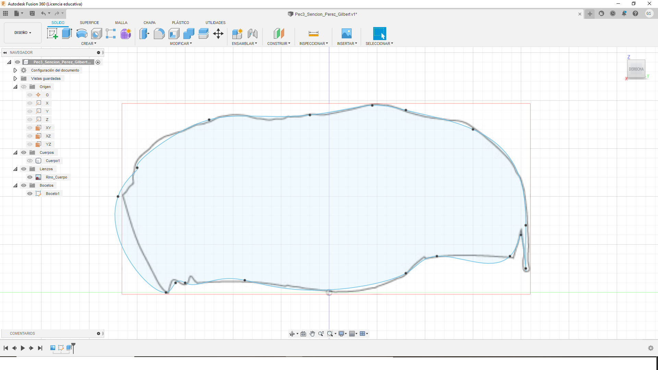
Task: Toggle visibility of Lienzos folder
Action: [x=24, y=169]
